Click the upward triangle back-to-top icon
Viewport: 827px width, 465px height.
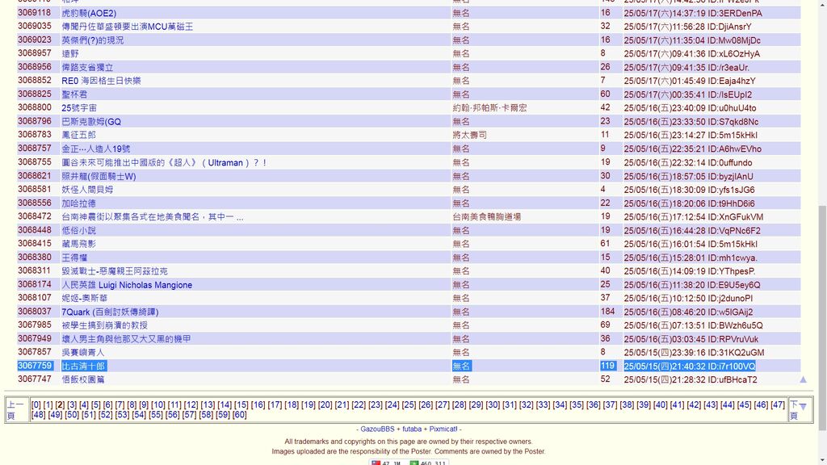pyautogui.click(x=803, y=379)
